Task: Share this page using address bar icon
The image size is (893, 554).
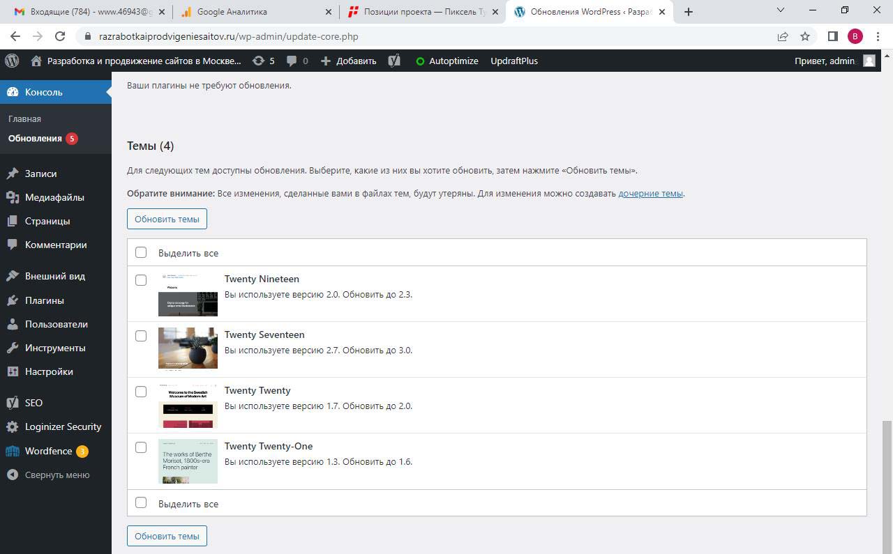Action: click(x=783, y=36)
